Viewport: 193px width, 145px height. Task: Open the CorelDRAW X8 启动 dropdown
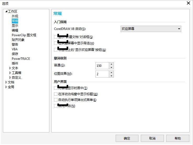tap(151, 29)
